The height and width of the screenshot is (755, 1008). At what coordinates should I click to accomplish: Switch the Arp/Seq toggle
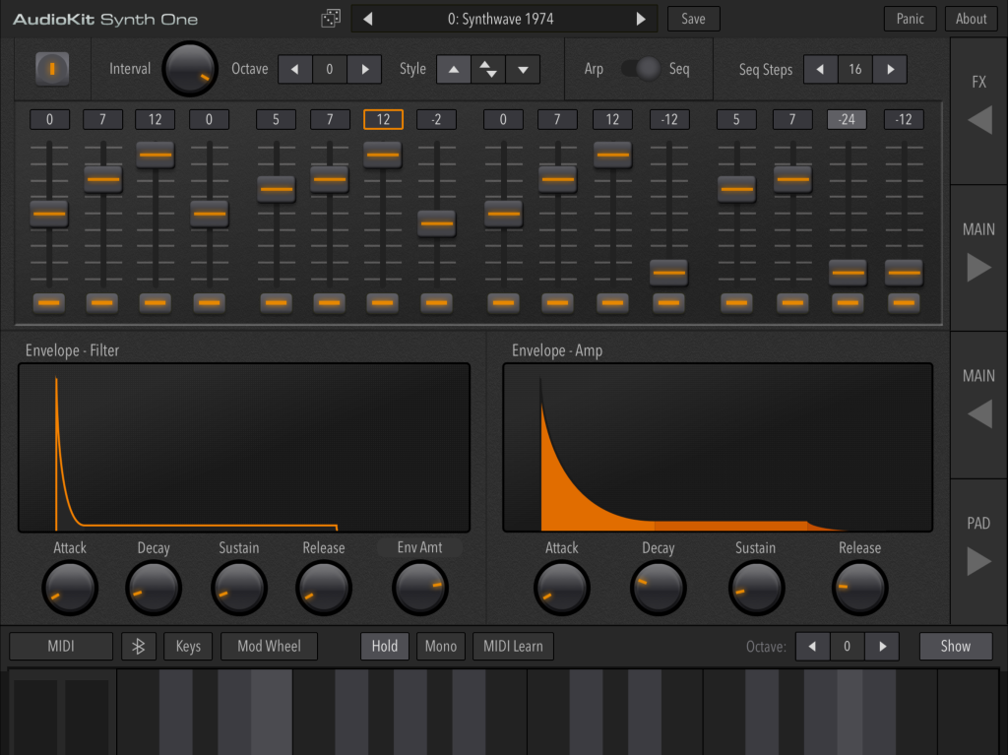pos(641,69)
